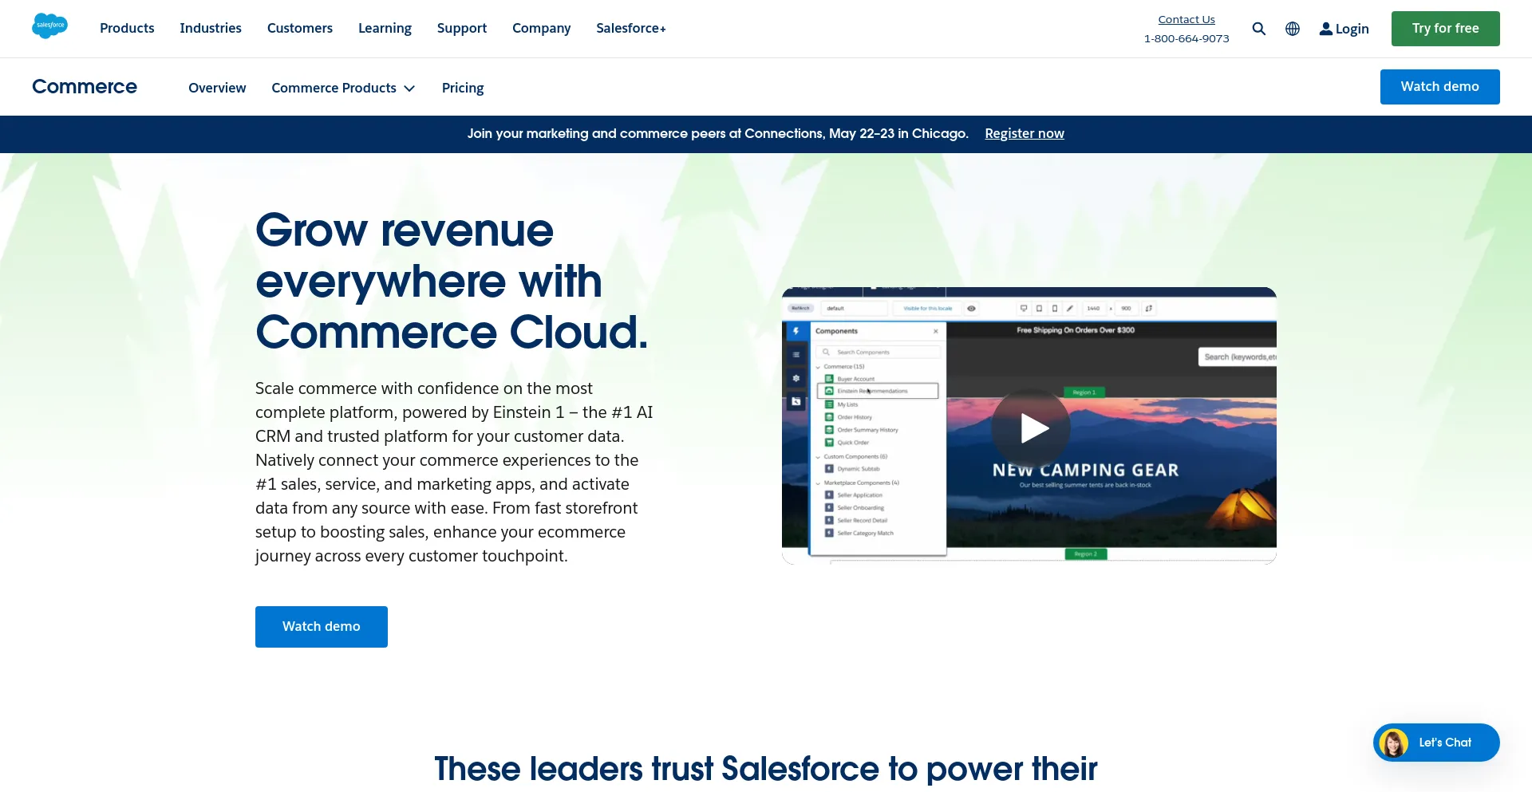Image resolution: width=1532 pixels, height=792 pixels.
Task: Go to the Pricing tab
Action: 463,88
